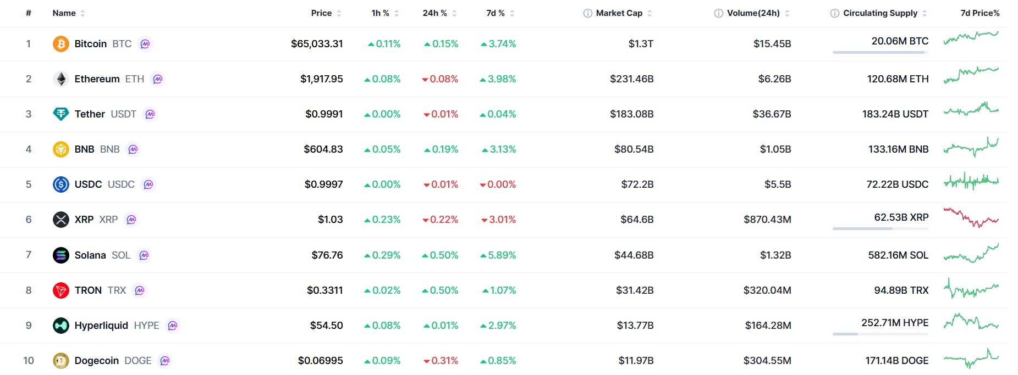Click the Volume(24h) info icon
The width and height of the screenshot is (1018, 375).
click(x=719, y=13)
